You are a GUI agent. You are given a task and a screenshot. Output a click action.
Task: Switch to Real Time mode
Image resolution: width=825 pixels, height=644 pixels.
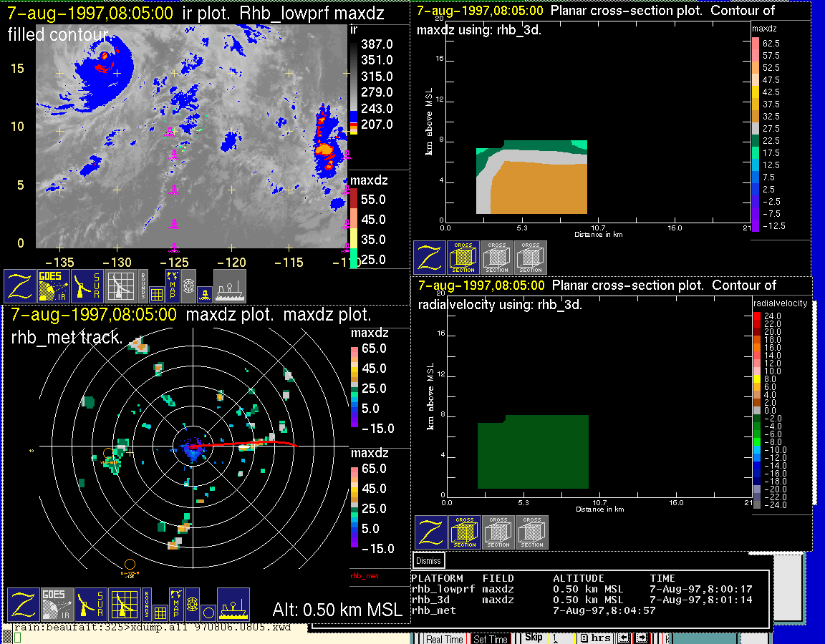(x=444, y=639)
